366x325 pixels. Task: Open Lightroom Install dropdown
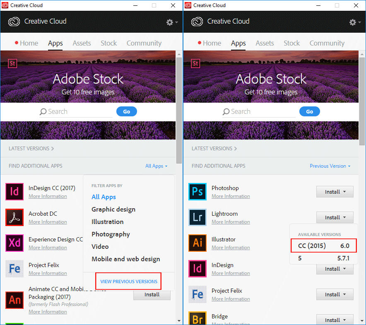click(x=335, y=218)
